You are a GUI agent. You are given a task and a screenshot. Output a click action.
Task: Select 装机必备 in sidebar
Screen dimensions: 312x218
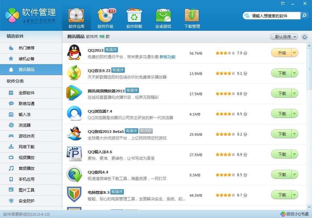tap(31, 59)
